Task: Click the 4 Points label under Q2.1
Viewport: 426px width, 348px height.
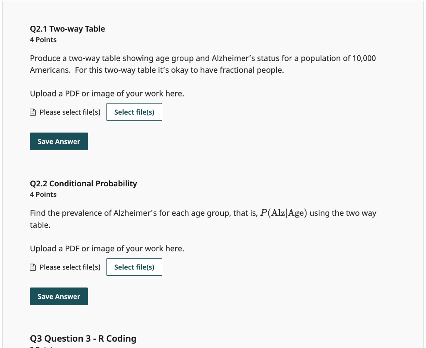Action: coord(43,39)
